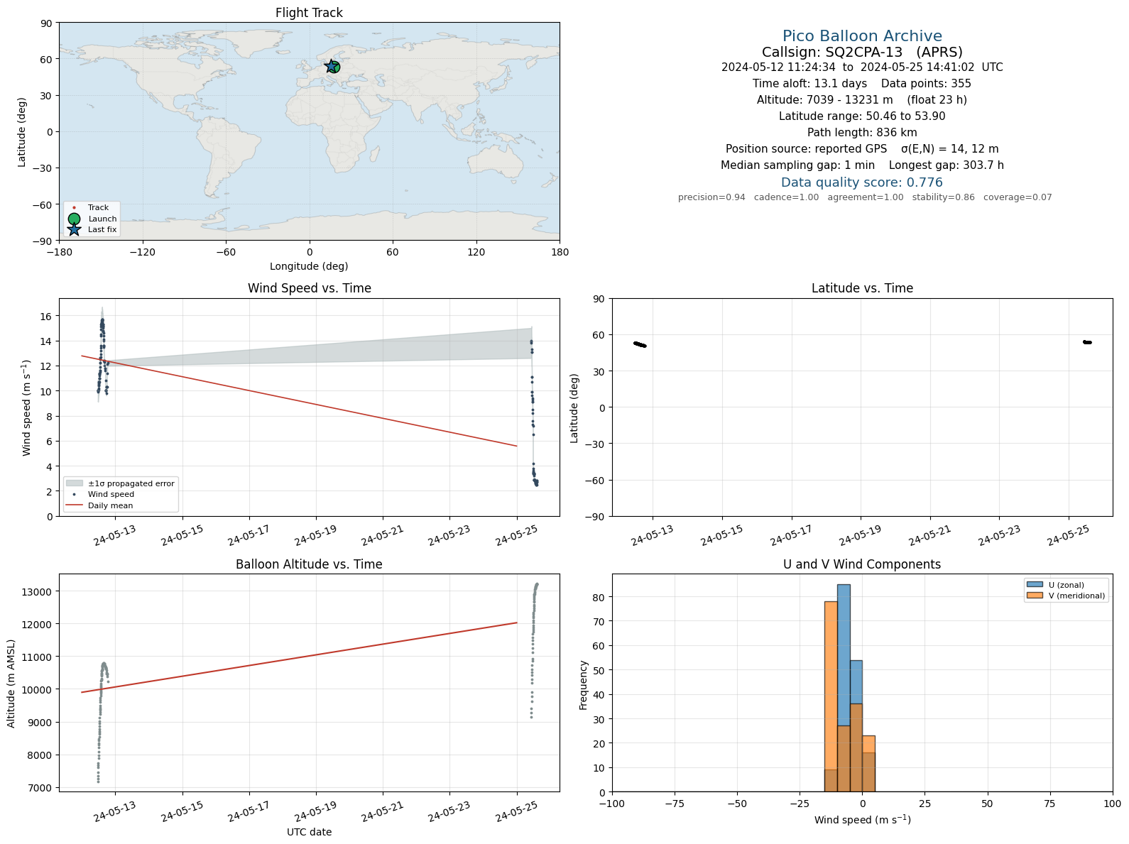
Task: Click "Data quality score: 0.776"
Action: 862,182
